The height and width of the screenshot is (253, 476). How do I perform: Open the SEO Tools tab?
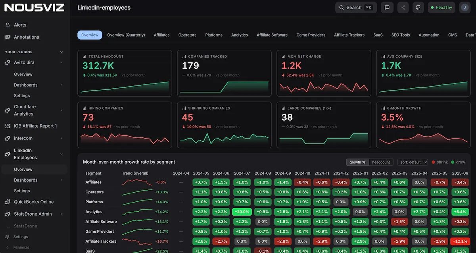click(401, 35)
